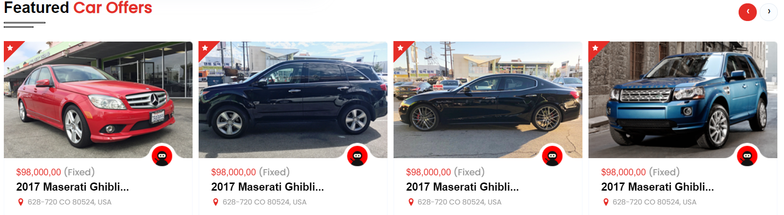This screenshot has width=784, height=215.
Task: Open the blue Land Rover photo
Action: tap(683, 100)
